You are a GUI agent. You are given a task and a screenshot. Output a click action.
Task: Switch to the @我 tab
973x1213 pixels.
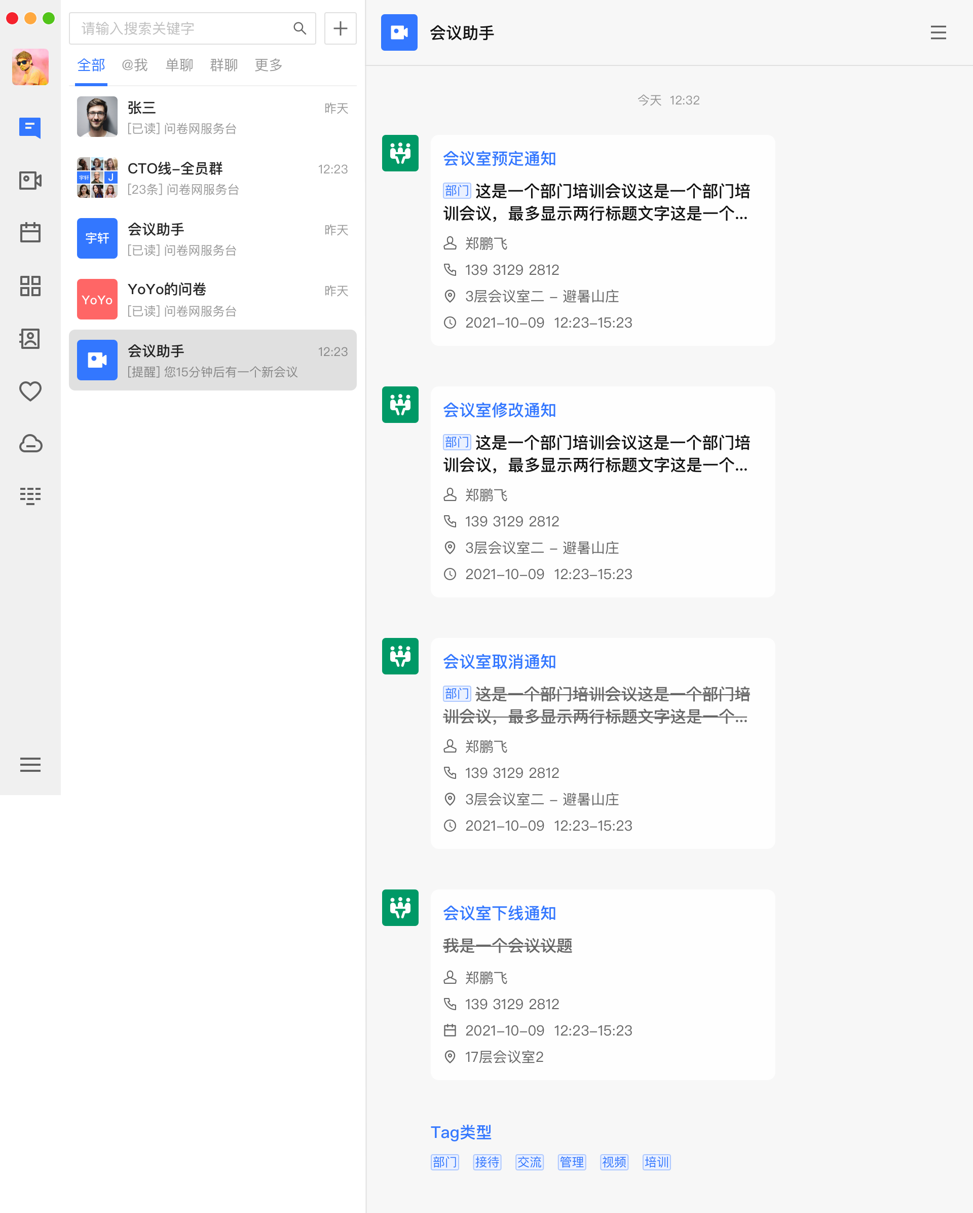(x=135, y=65)
